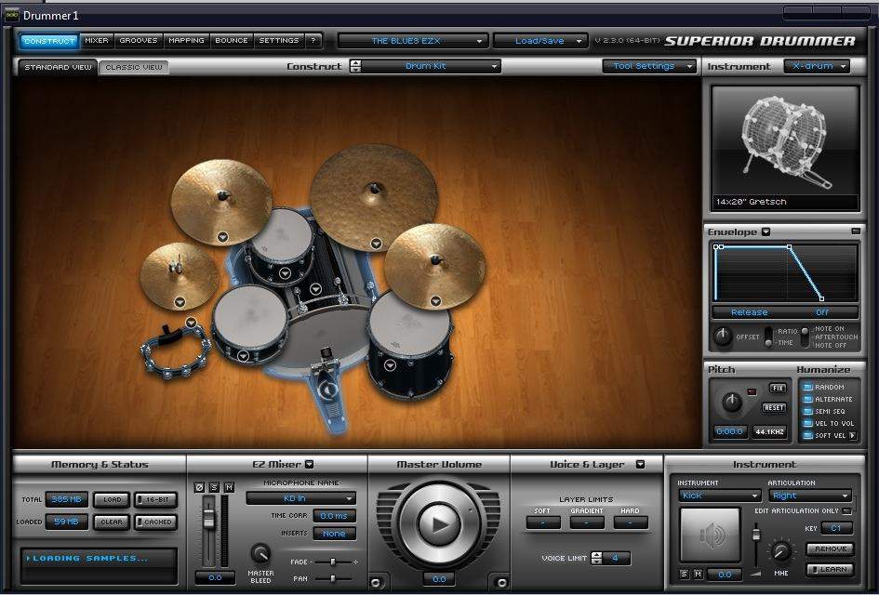This screenshot has height=595, width=879.
Task: Toggle phase invert on the EZ Mixer
Action: (199, 487)
